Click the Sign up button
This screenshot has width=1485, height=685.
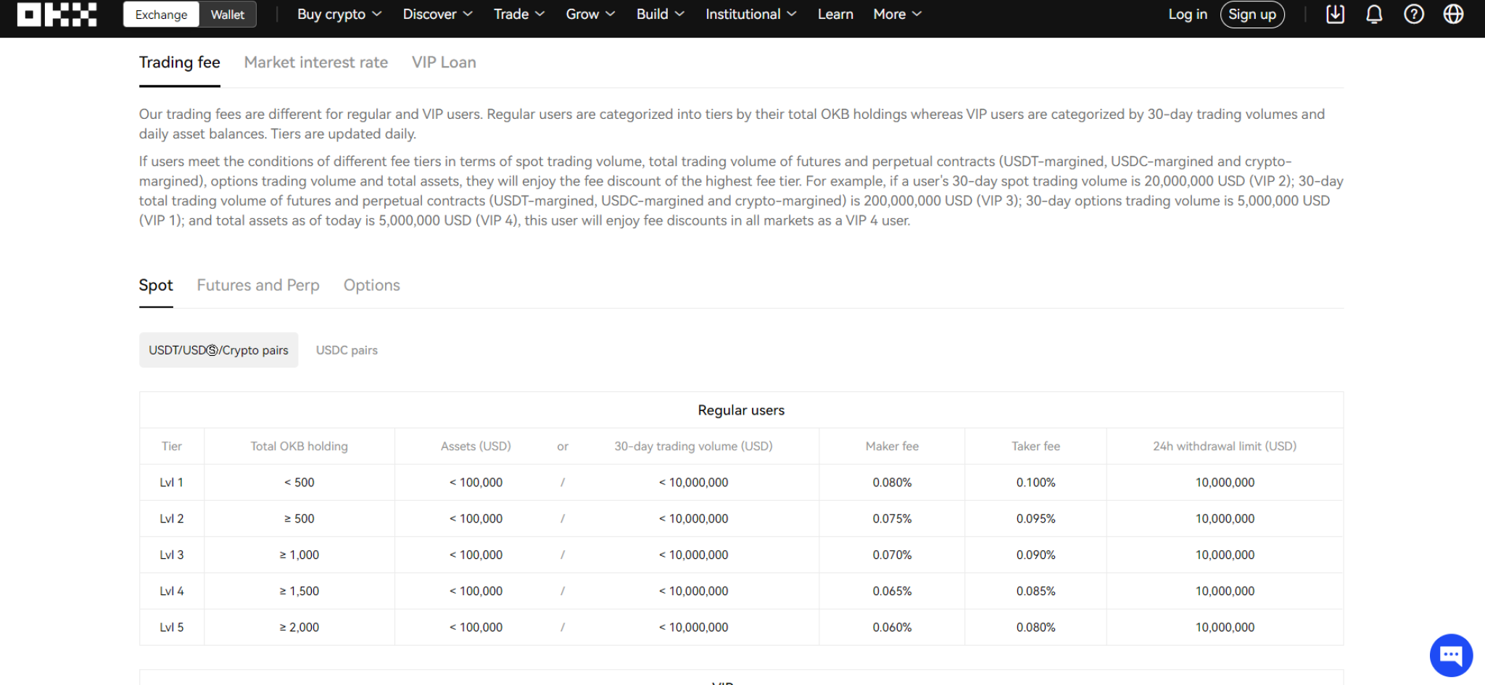[1252, 14]
